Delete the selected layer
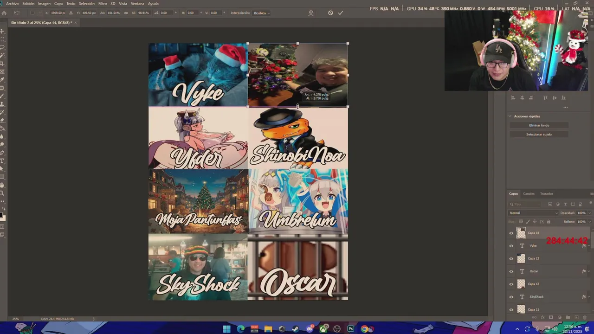This screenshot has height=334, width=594. coord(585,317)
